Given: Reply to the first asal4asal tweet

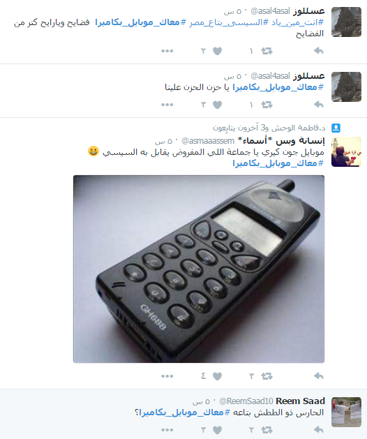Looking at the screenshot, I should coord(319,51).
